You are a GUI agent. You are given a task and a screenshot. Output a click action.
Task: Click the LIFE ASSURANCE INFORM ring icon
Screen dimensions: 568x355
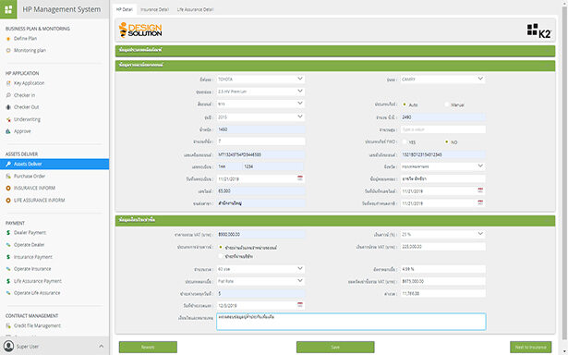pos(8,201)
